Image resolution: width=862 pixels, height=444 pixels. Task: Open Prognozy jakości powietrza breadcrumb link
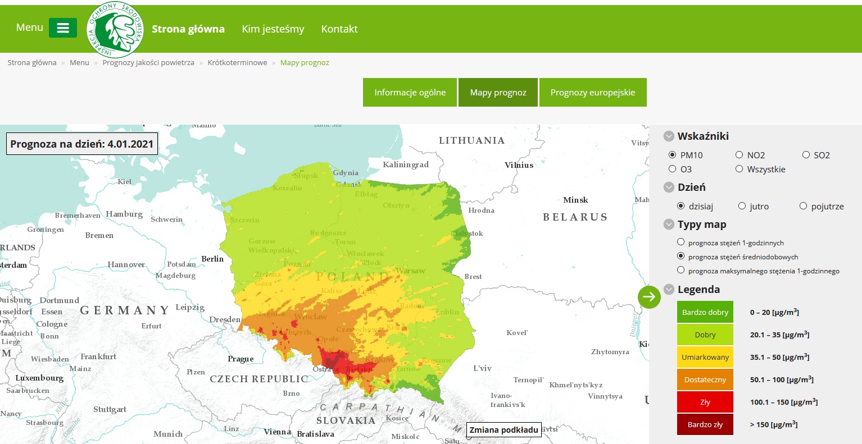(148, 62)
